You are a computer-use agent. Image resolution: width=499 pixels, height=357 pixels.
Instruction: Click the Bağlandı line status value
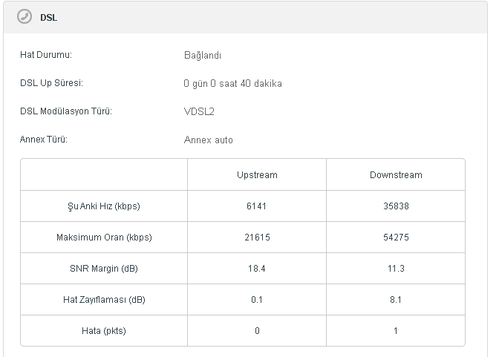(x=202, y=55)
